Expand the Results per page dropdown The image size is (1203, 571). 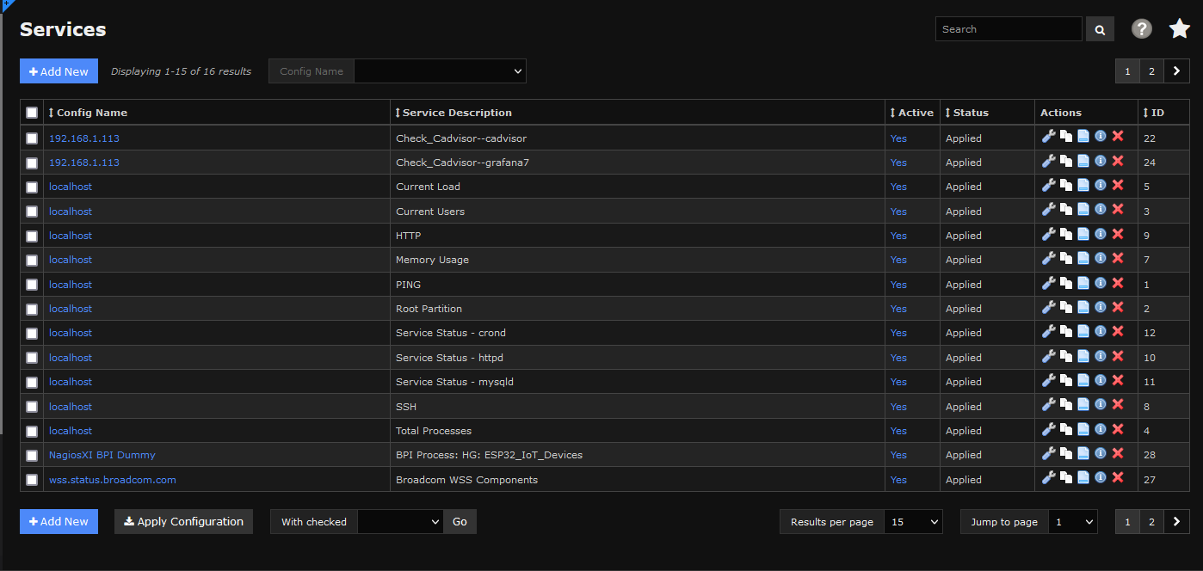(913, 522)
